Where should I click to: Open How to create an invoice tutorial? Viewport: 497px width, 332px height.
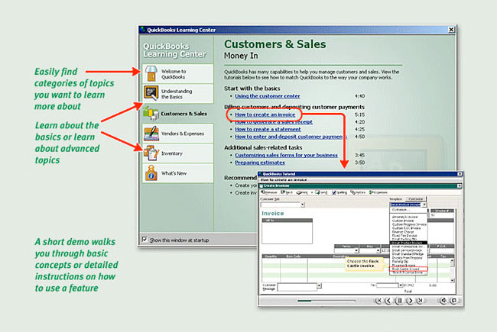point(265,114)
